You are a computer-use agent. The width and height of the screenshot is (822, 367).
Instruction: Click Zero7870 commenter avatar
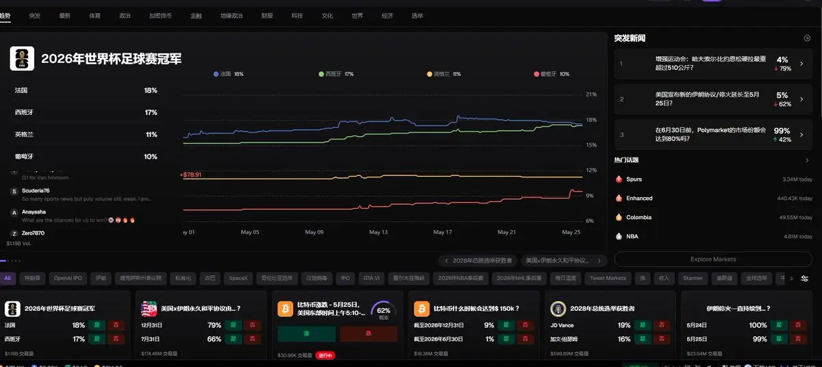click(x=14, y=233)
